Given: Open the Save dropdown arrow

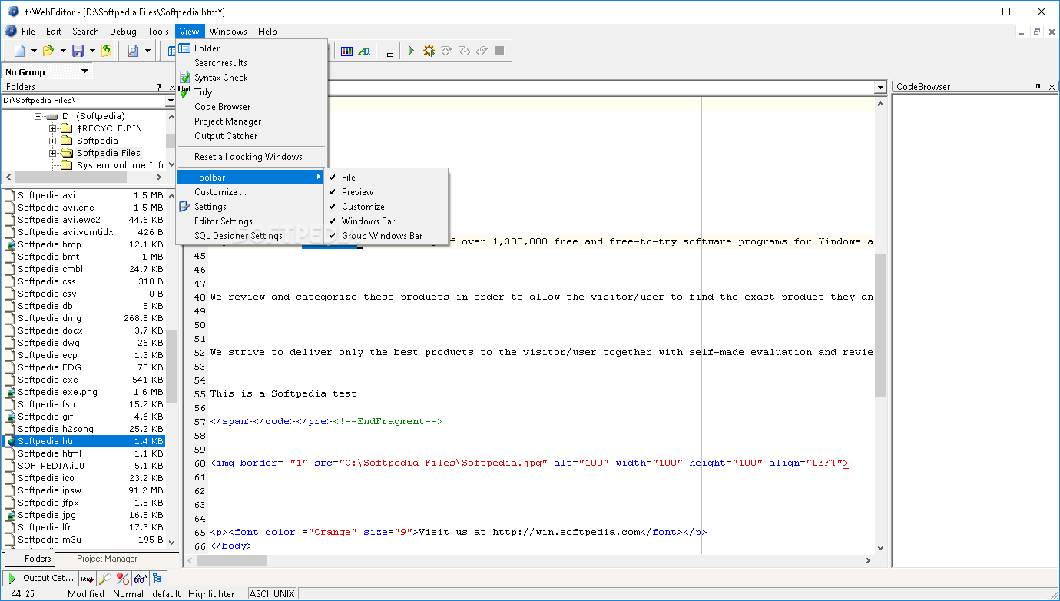Looking at the screenshot, I should click(92, 51).
